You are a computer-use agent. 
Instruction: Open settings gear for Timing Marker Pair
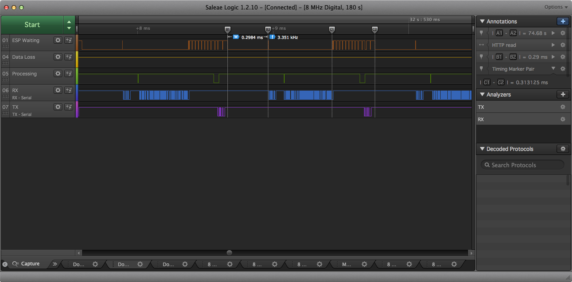[562, 69]
